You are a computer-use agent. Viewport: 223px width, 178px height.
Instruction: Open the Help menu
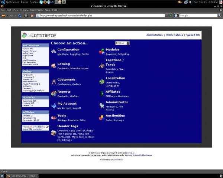(x=55, y=10)
